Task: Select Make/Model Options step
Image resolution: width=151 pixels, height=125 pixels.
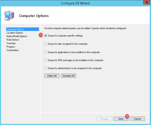Action: (17, 36)
